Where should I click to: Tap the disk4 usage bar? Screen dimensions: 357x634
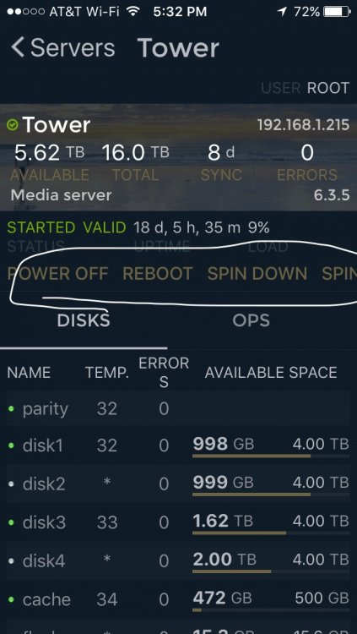coord(271,571)
